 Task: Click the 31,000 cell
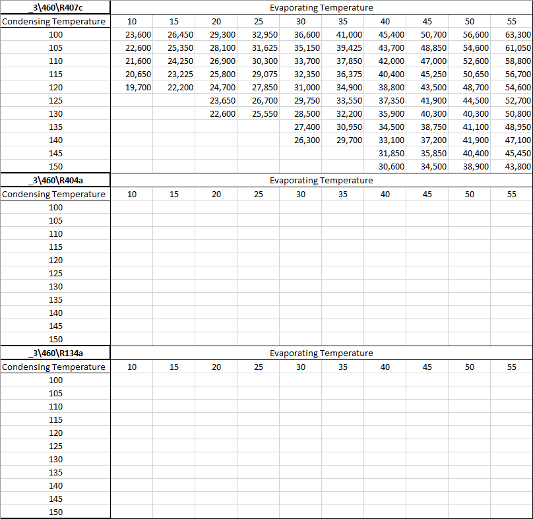(x=300, y=87)
